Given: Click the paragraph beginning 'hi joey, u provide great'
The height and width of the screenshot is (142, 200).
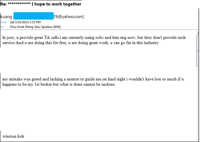Looking at the screenshot, I should (x=94, y=40).
